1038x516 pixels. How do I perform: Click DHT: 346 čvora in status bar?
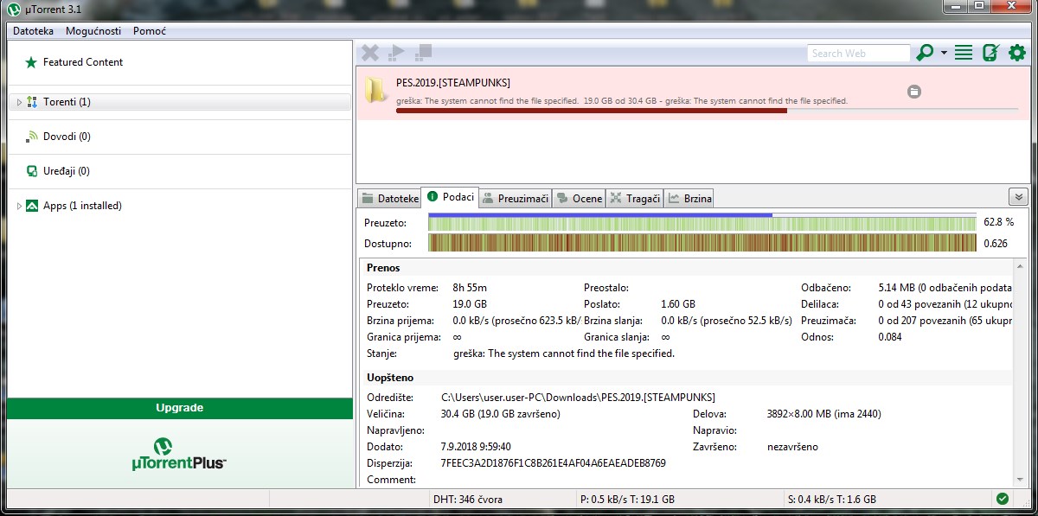pyautogui.click(x=468, y=500)
